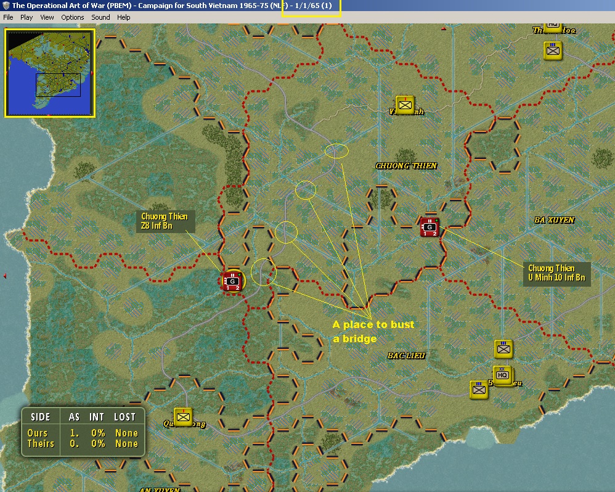615x492 pixels.
Task: Select yellow infantry unit below the cut-off HQ counter
Action: coord(553,51)
